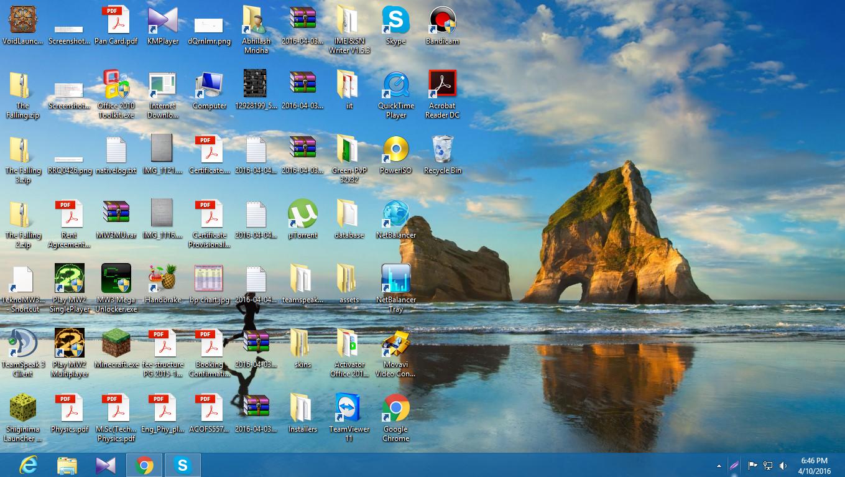Screen dimensions: 845x477
Task: Open Action Center flag in the tray
Action: click(752, 465)
